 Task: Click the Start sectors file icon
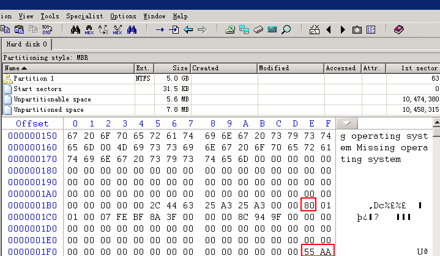pos(8,89)
